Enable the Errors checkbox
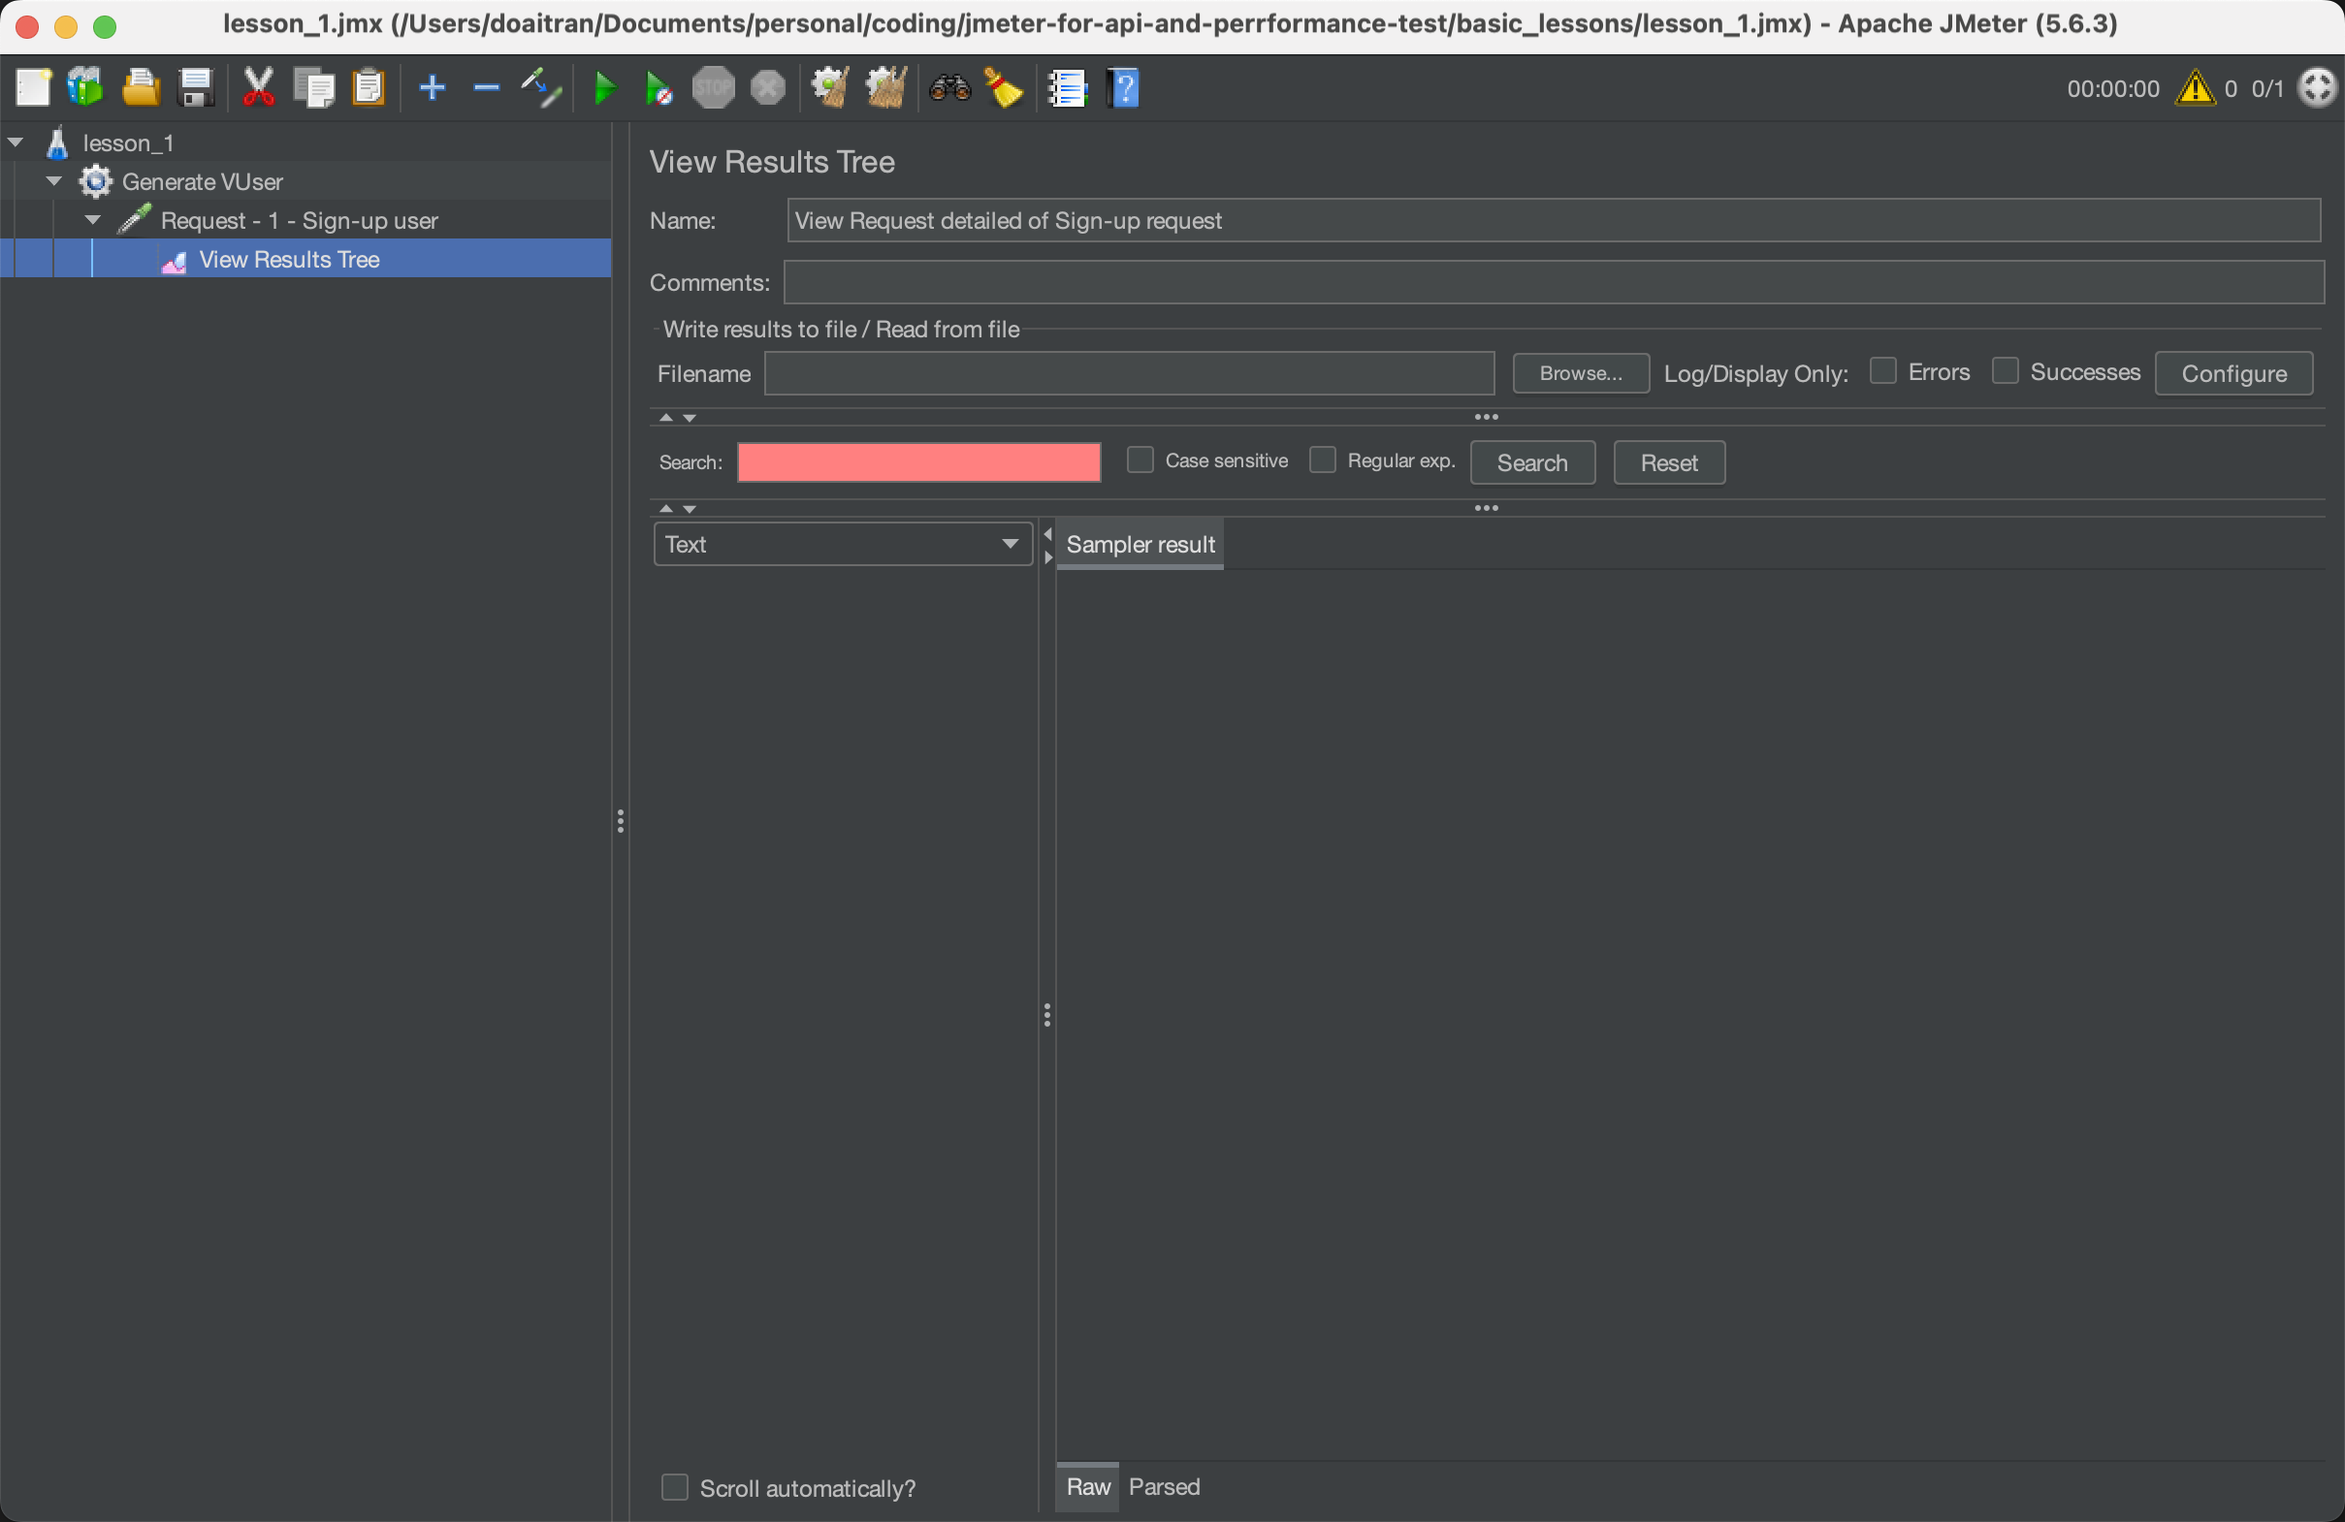 (1883, 371)
